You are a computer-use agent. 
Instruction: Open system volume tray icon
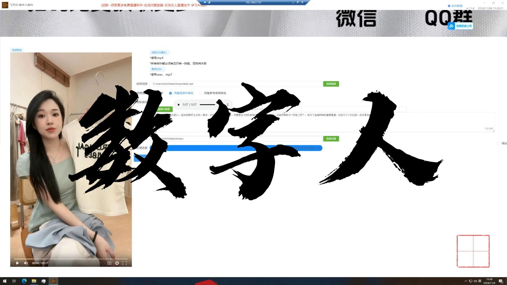(475, 281)
